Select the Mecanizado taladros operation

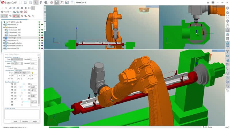14,43
